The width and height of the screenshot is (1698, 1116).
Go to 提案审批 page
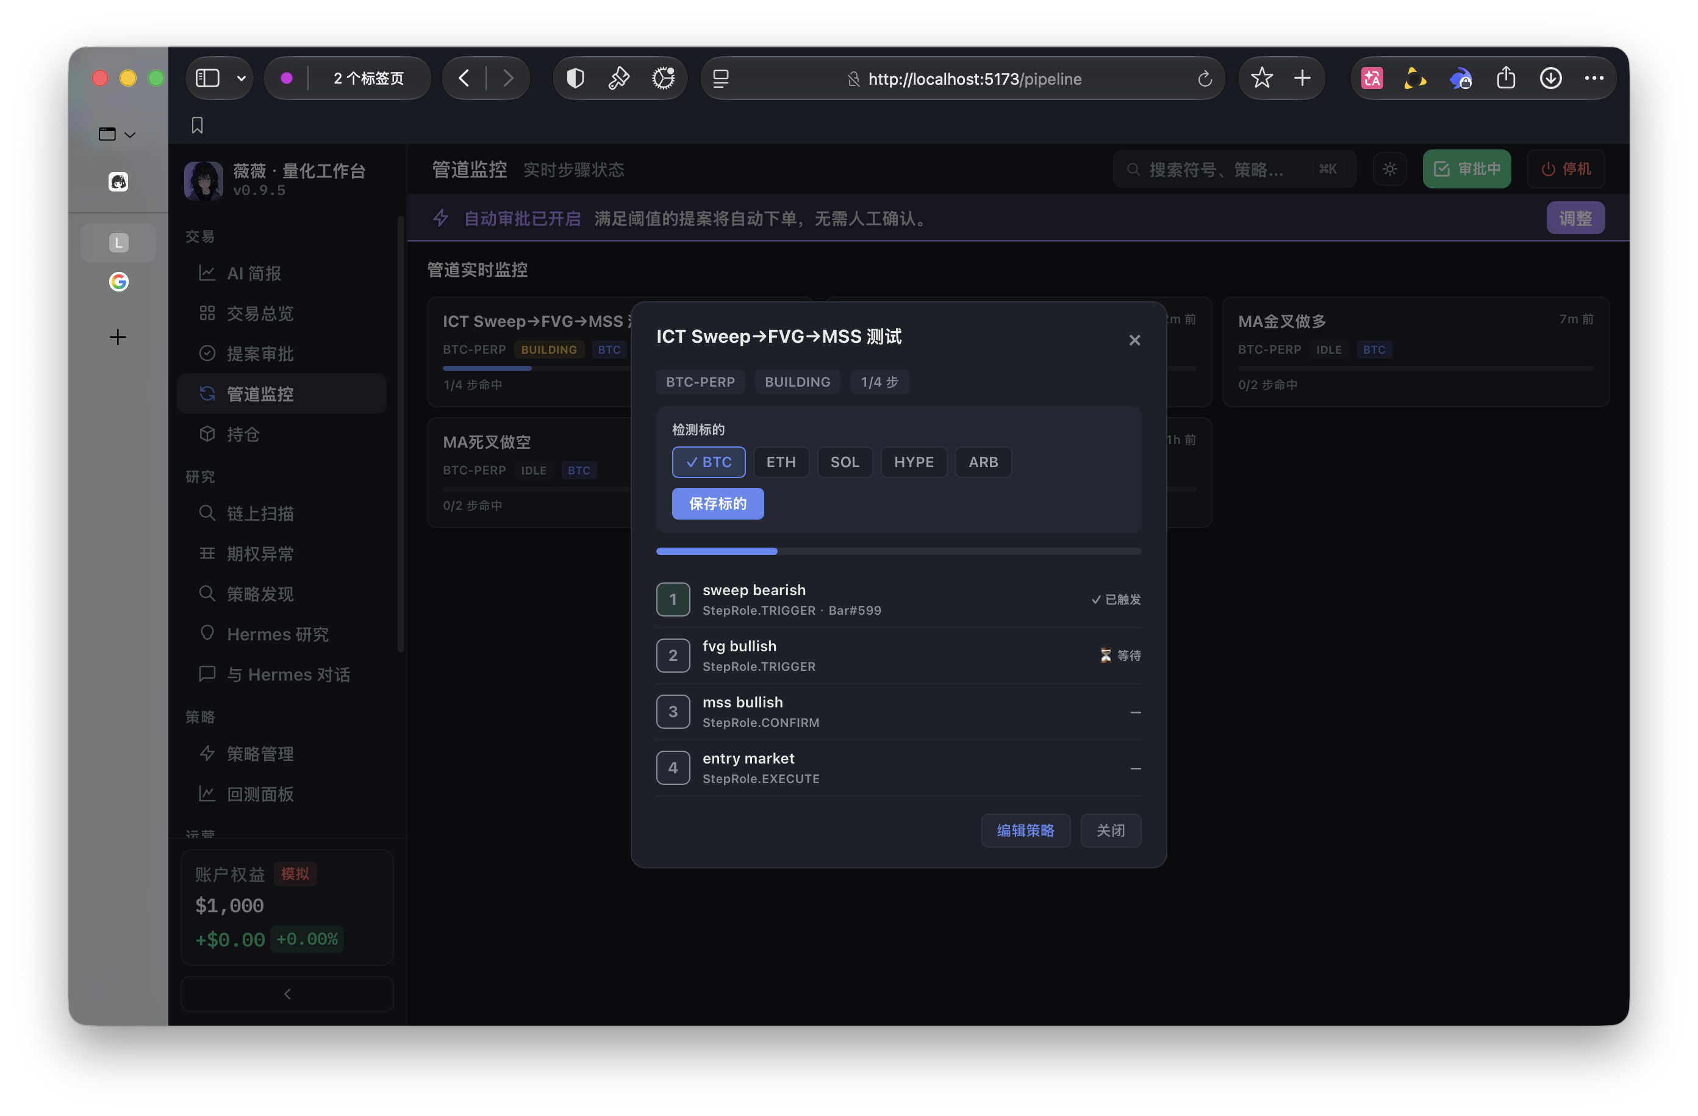pos(281,354)
